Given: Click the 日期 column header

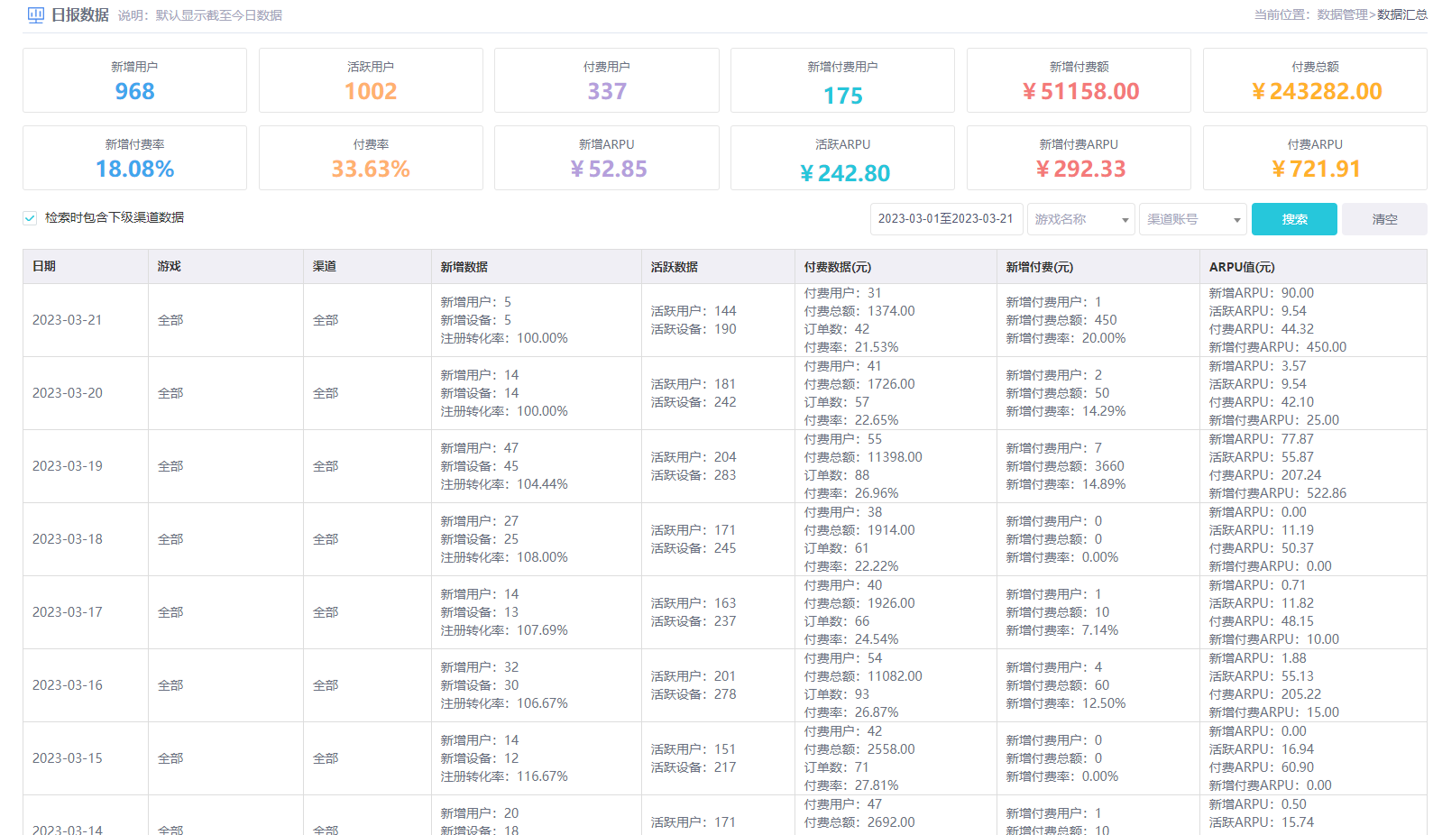Looking at the screenshot, I should pos(44,267).
